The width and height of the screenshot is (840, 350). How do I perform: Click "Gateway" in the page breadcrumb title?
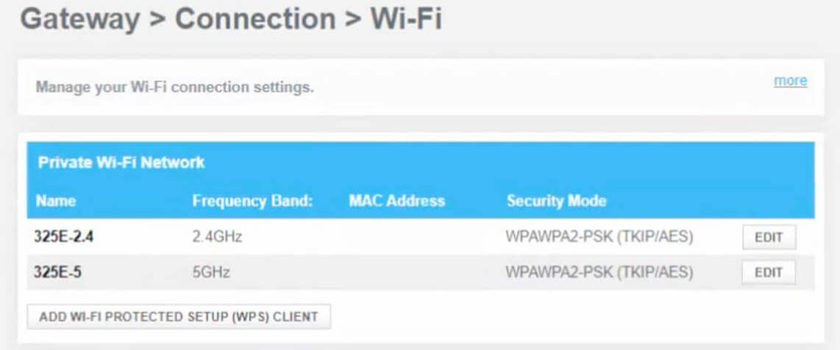coord(79,20)
